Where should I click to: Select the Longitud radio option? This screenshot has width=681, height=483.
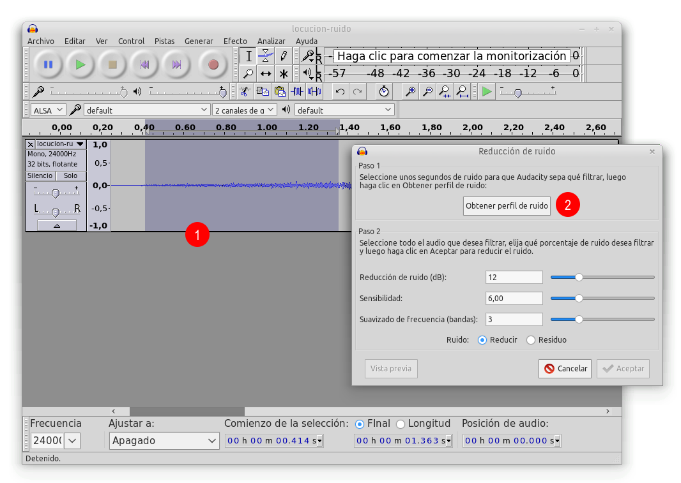401,424
